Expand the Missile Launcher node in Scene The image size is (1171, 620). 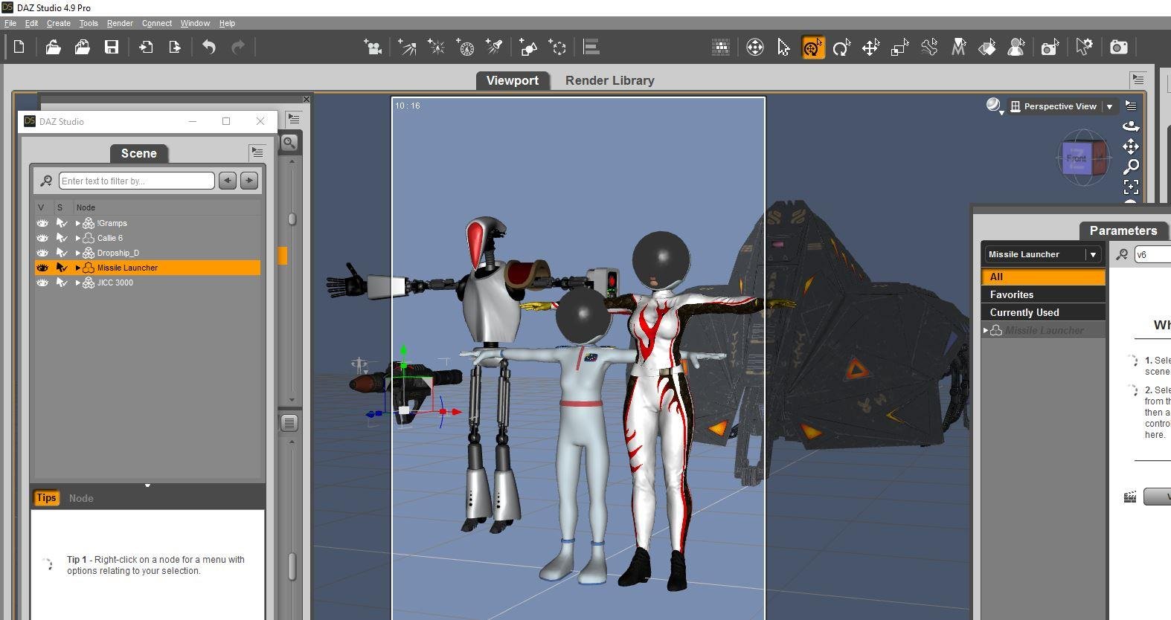pos(77,268)
